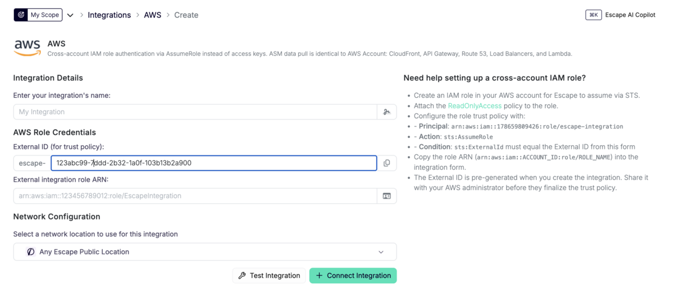The image size is (673, 291).
Task: Click the escape- prefix label
Action: tap(32, 163)
